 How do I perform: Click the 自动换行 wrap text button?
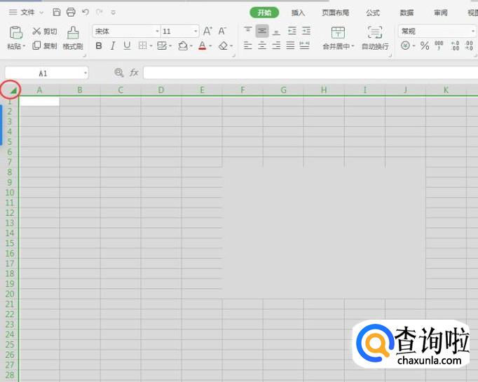pyautogui.click(x=376, y=38)
